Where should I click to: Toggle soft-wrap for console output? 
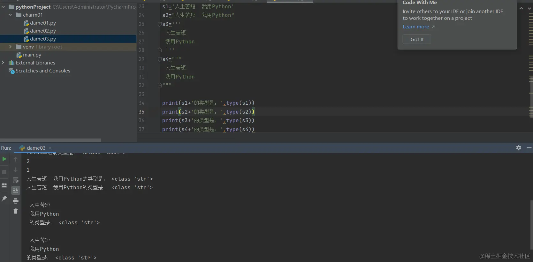click(x=16, y=180)
